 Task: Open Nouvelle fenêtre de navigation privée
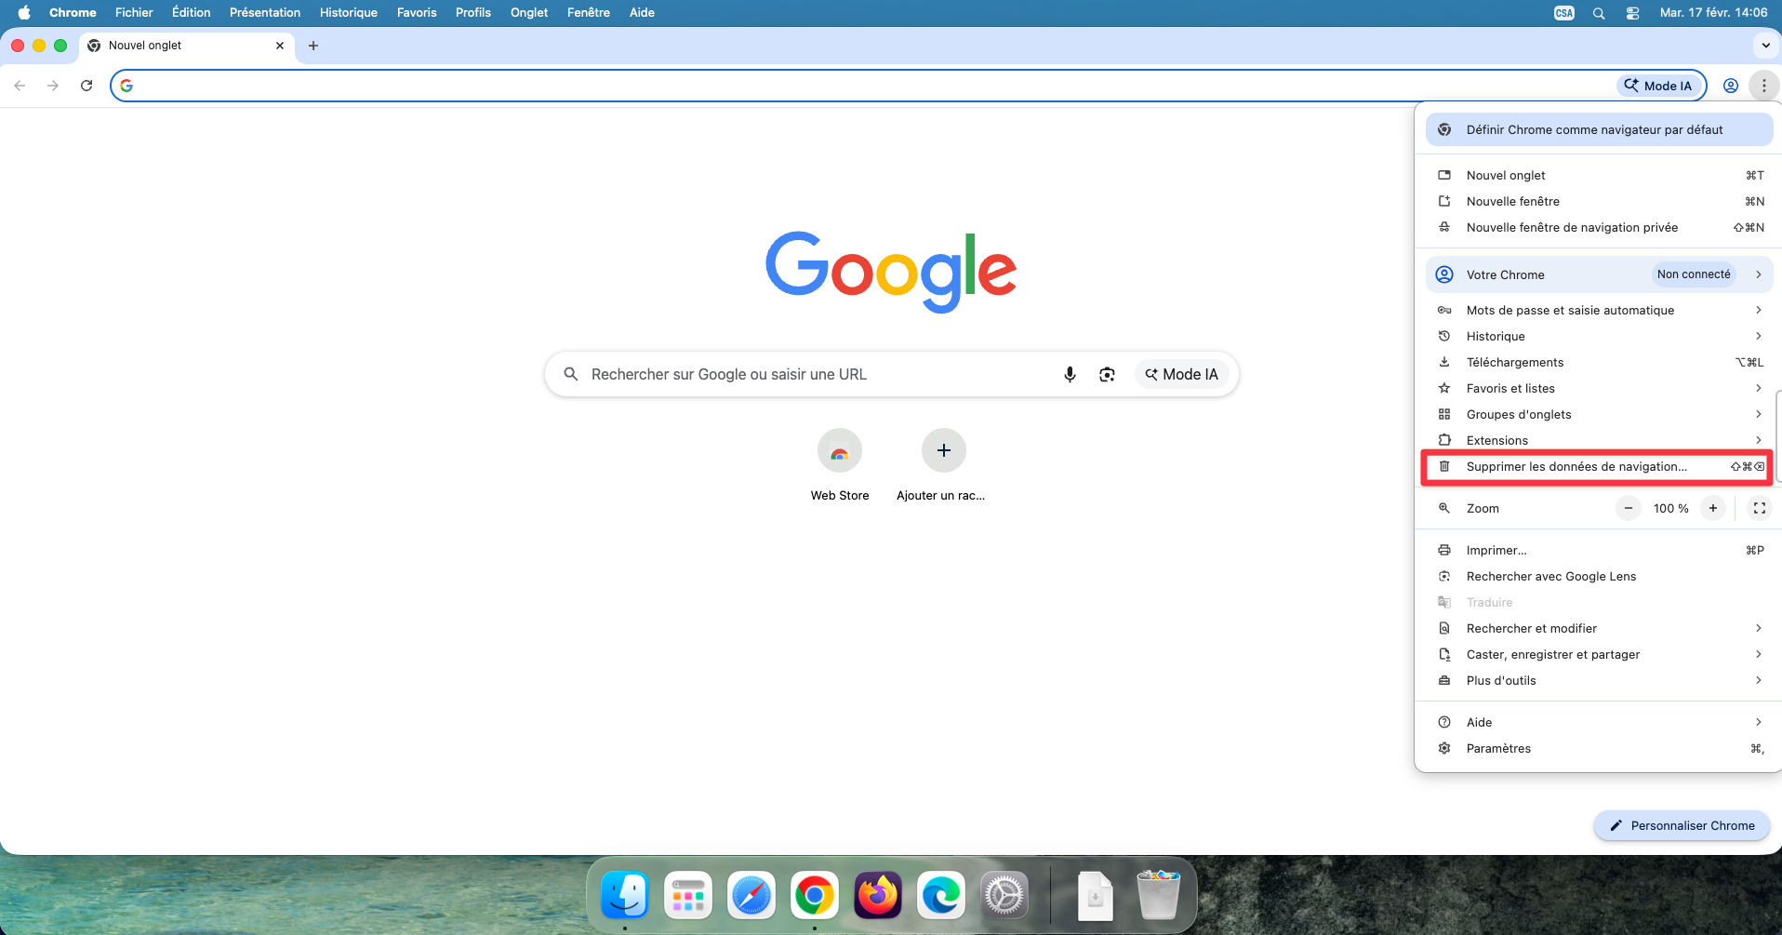1598,227
